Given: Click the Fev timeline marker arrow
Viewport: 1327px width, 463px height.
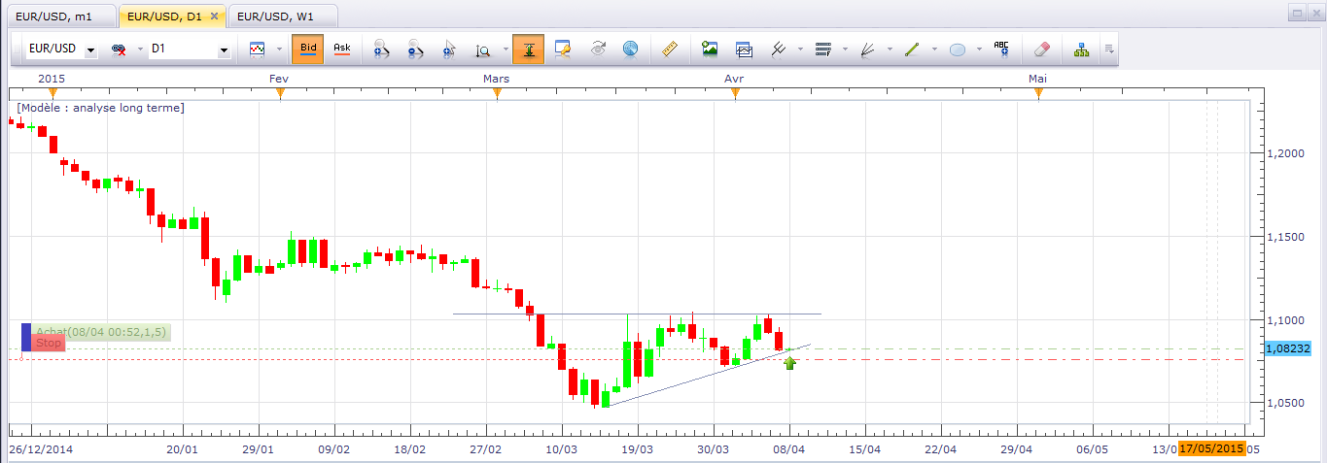Looking at the screenshot, I should 280,93.
